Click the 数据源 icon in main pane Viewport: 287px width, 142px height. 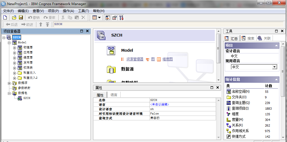pyautogui.click(x=111, y=69)
